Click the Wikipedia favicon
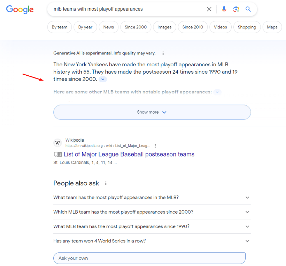The image size is (286, 266). pos(57,143)
